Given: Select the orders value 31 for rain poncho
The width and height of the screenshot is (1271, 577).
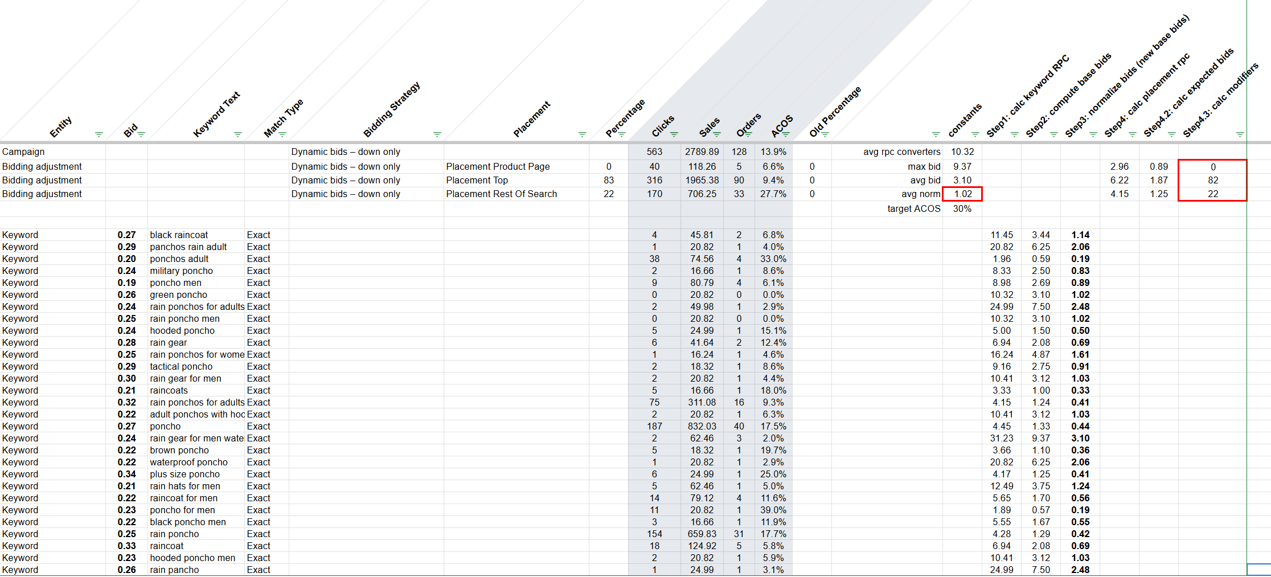Looking at the screenshot, I should click(x=739, y=534).
